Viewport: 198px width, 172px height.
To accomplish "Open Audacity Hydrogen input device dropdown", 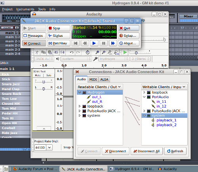I will [x=114, y=59].
